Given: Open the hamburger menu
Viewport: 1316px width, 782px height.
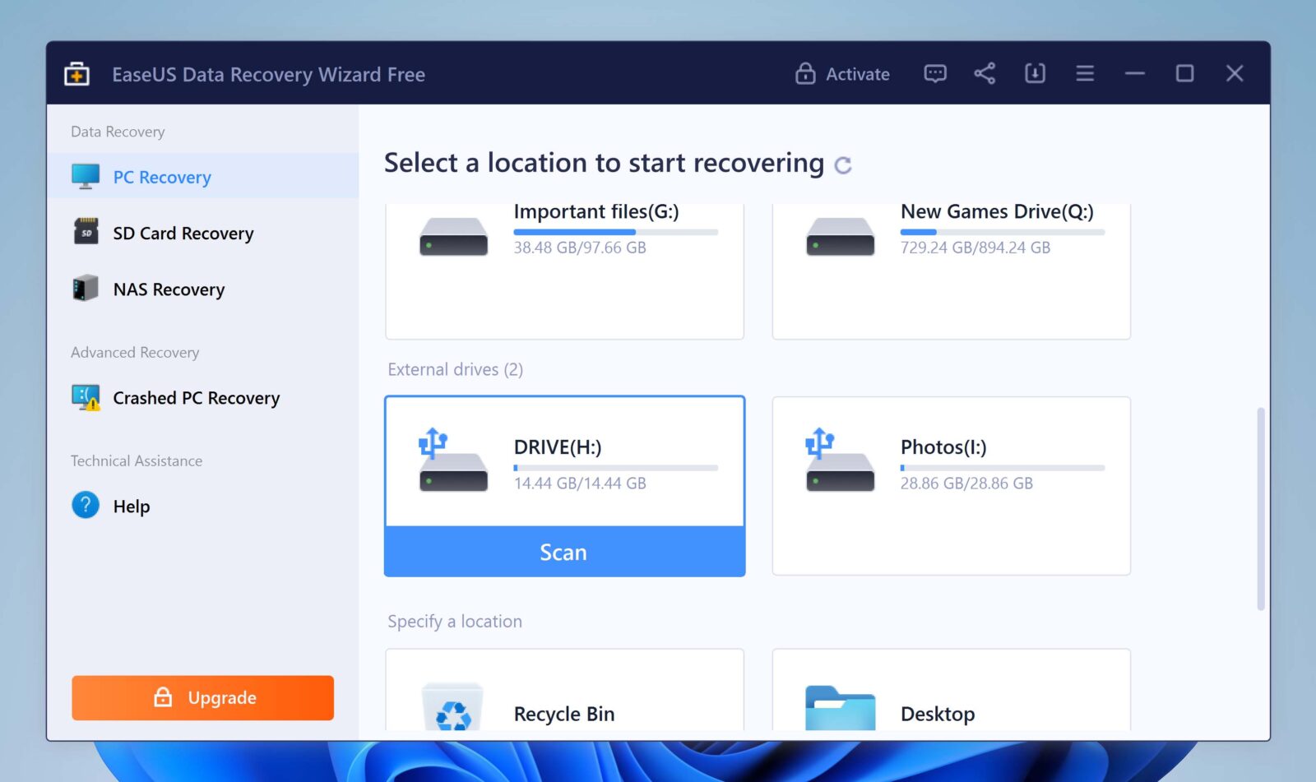Looking at the screenshot, I should 1084,73.
